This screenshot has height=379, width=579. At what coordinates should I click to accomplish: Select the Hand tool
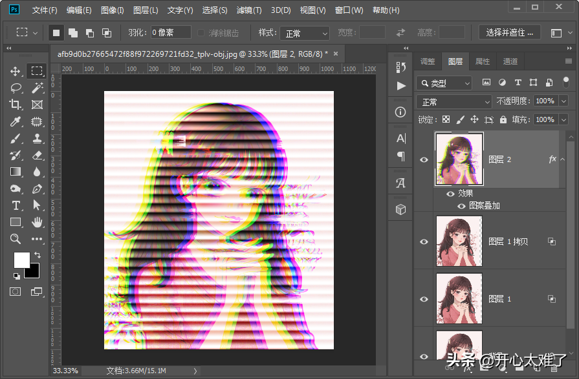click(x=37, y=222)
